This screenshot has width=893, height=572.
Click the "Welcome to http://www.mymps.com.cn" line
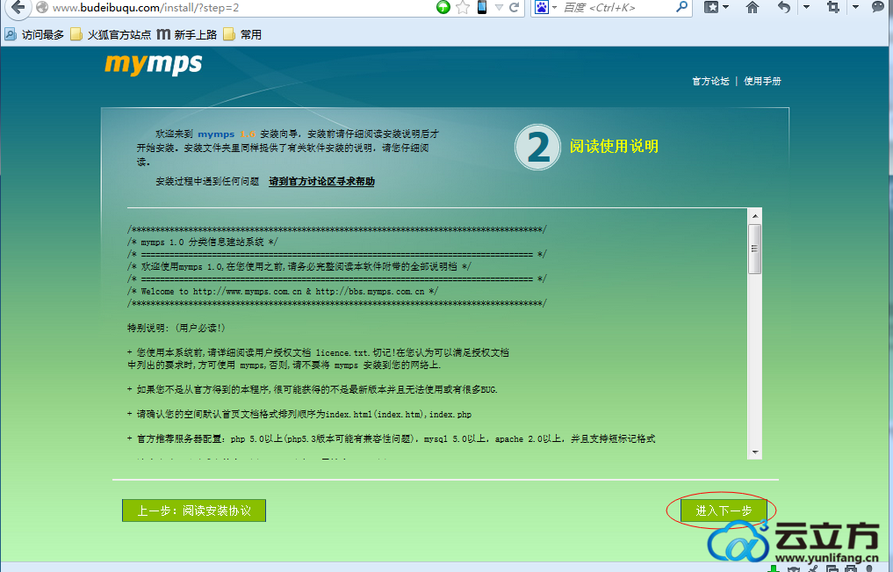(x=283, y=292)
